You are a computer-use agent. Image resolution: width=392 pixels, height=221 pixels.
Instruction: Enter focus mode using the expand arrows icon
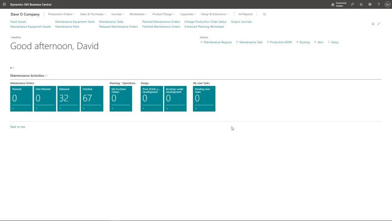(379, 24)
